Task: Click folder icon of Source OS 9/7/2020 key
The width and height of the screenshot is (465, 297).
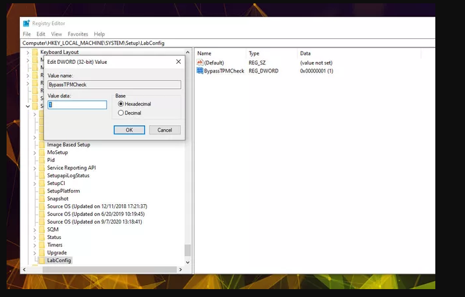Action: coord(42,222)
